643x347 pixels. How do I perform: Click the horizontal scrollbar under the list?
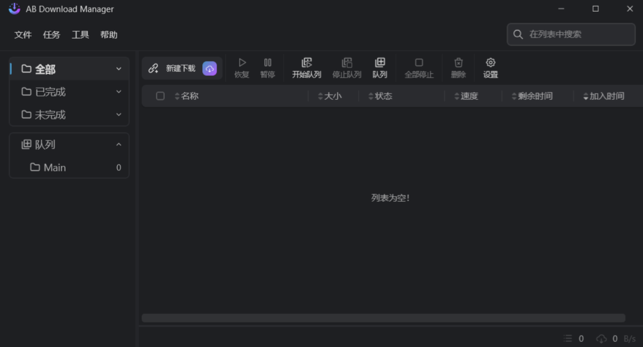[383, 318]
